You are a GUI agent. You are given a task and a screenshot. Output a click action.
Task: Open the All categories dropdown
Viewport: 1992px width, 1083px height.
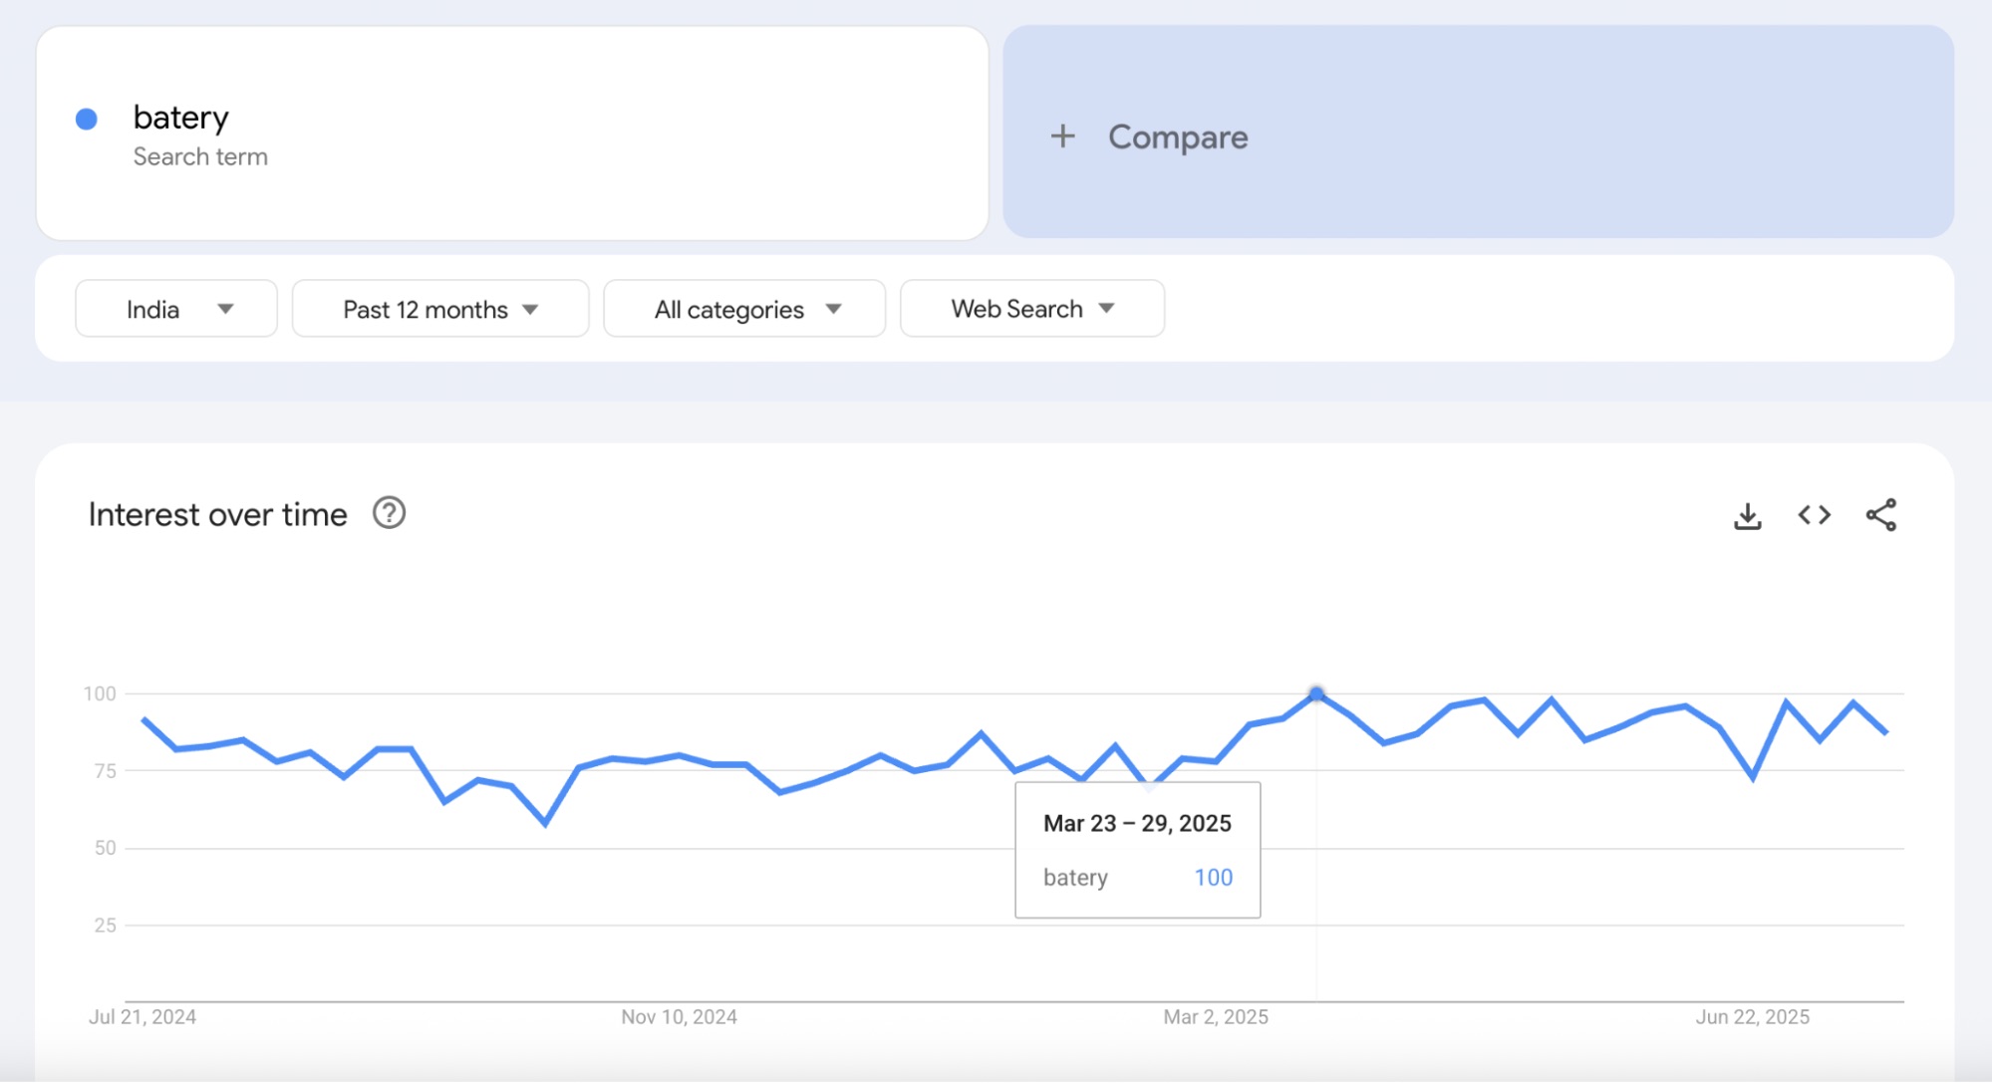click(744, 309)
